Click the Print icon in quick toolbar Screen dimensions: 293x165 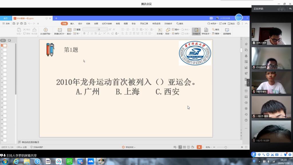pos(21,23)
